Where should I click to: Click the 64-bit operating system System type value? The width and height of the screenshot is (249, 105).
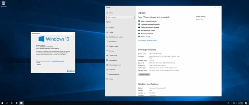point(162,68)
